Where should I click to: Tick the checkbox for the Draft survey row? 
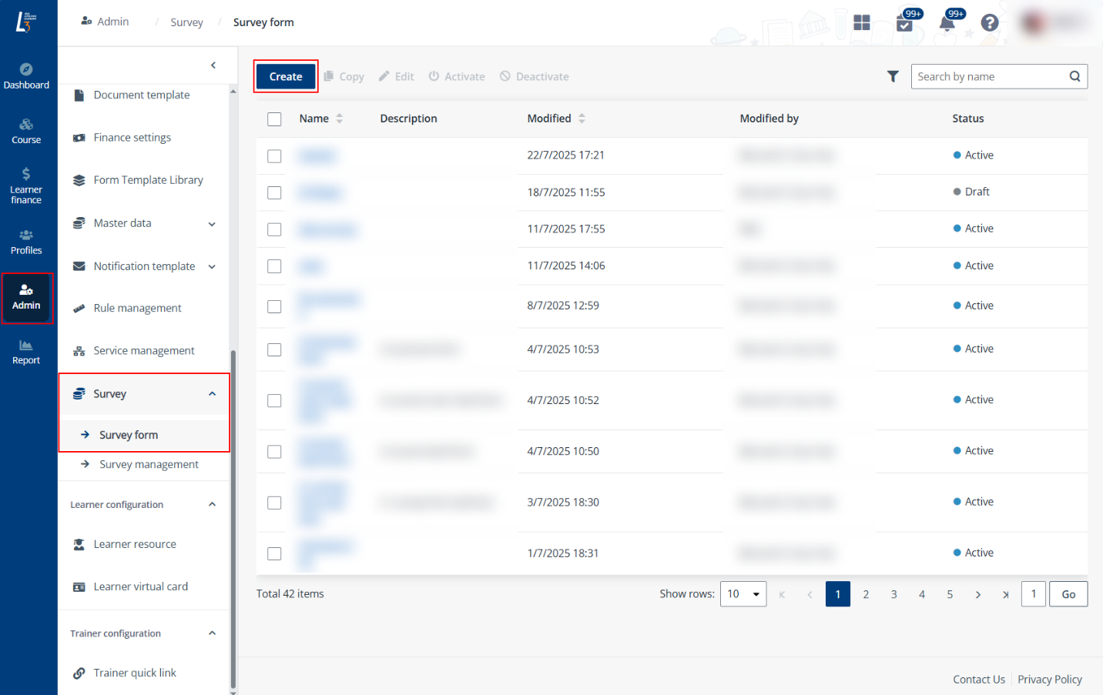(x=274, y=192)
